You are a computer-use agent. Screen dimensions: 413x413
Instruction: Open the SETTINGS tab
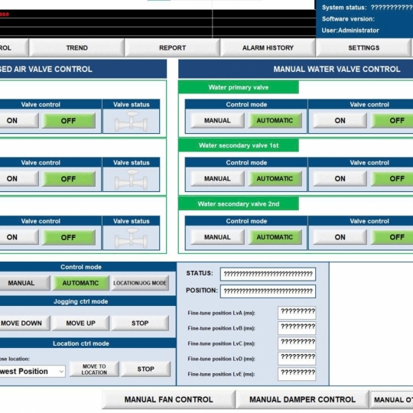[363, 47]
